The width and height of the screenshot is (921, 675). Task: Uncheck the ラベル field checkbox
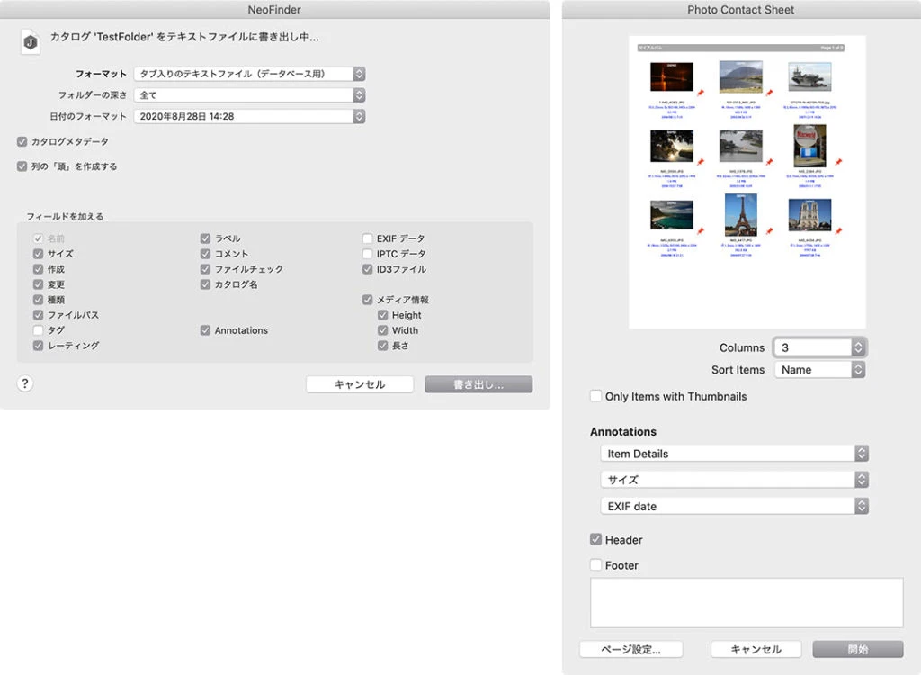pos(205,238)
